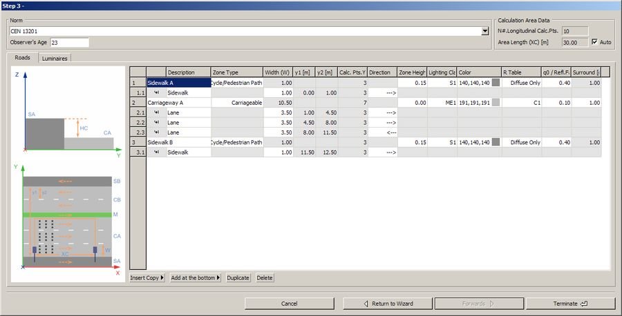Select the Carriageway A description cell
The height and width of the screenshot is (316, 622).
pos(179,103)
